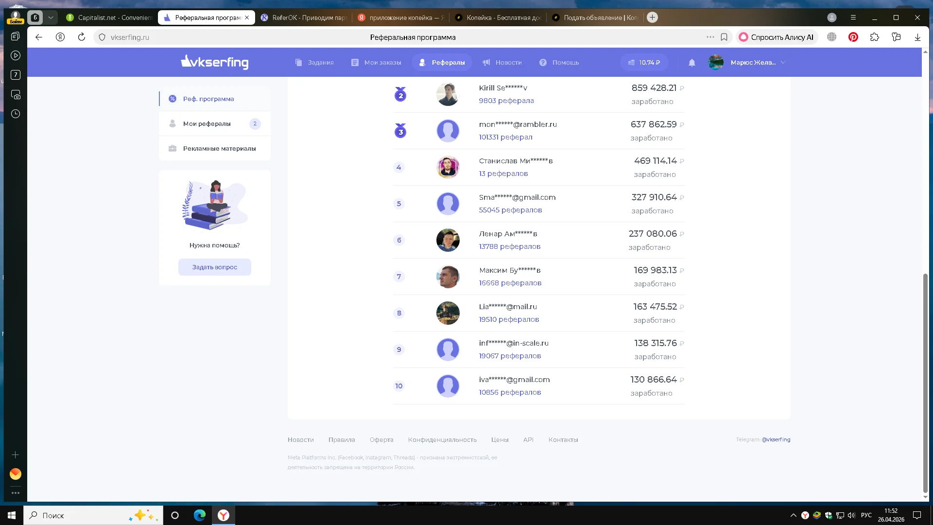Viewport: 933px width, 525px height.
Task: Click the Спросить Алису AI button
Action: click(x=777, y=37)
